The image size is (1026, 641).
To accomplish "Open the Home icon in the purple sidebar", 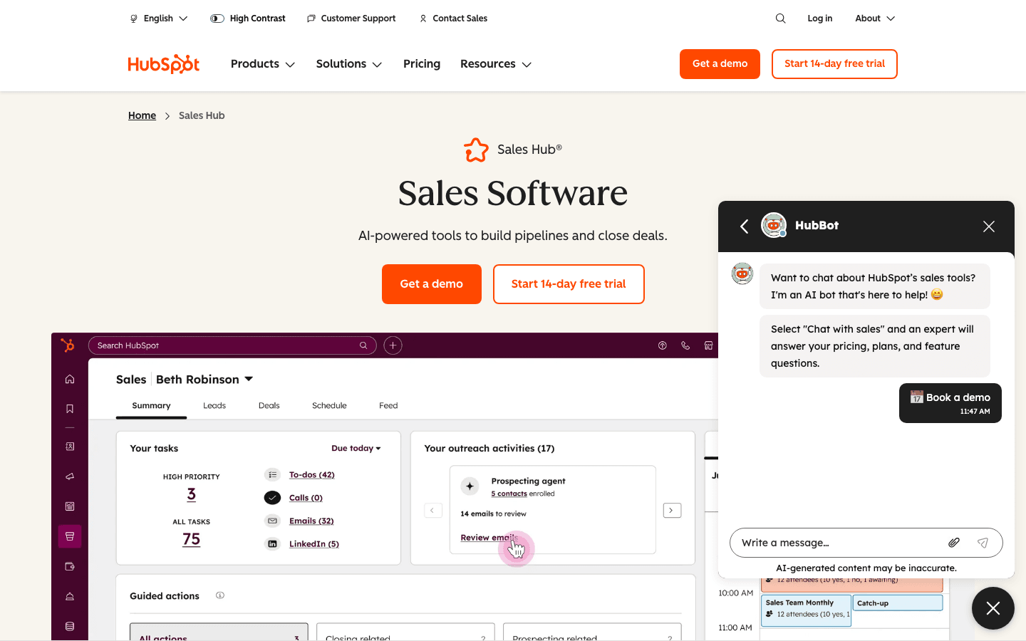I will click(x=69, y=378).
